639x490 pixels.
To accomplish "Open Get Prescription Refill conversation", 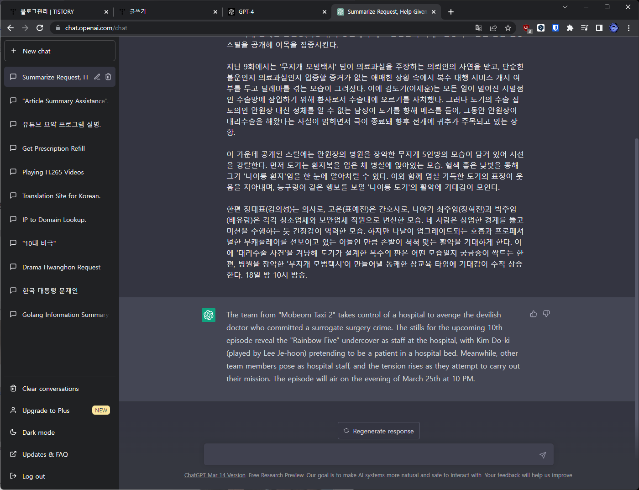I will point(60,148).
